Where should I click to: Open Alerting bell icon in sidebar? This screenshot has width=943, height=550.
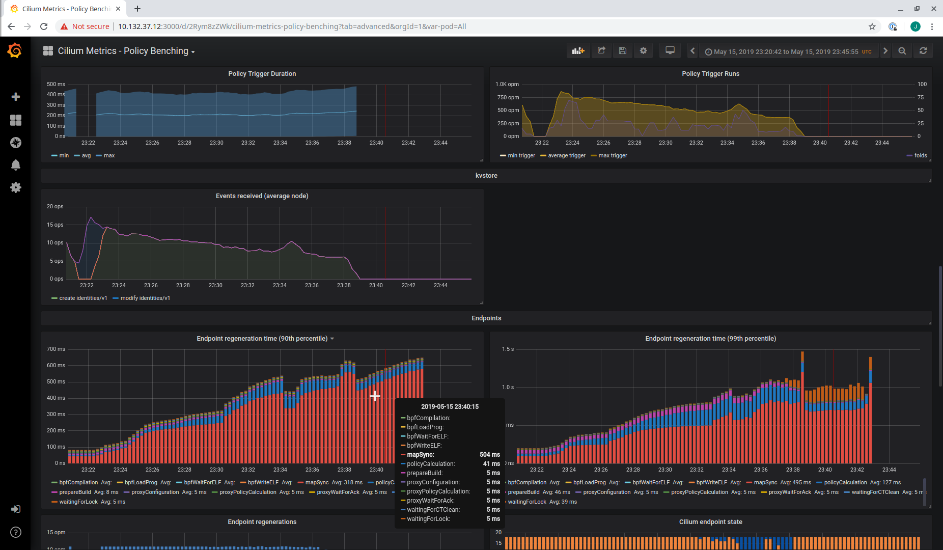click(16, 165)
